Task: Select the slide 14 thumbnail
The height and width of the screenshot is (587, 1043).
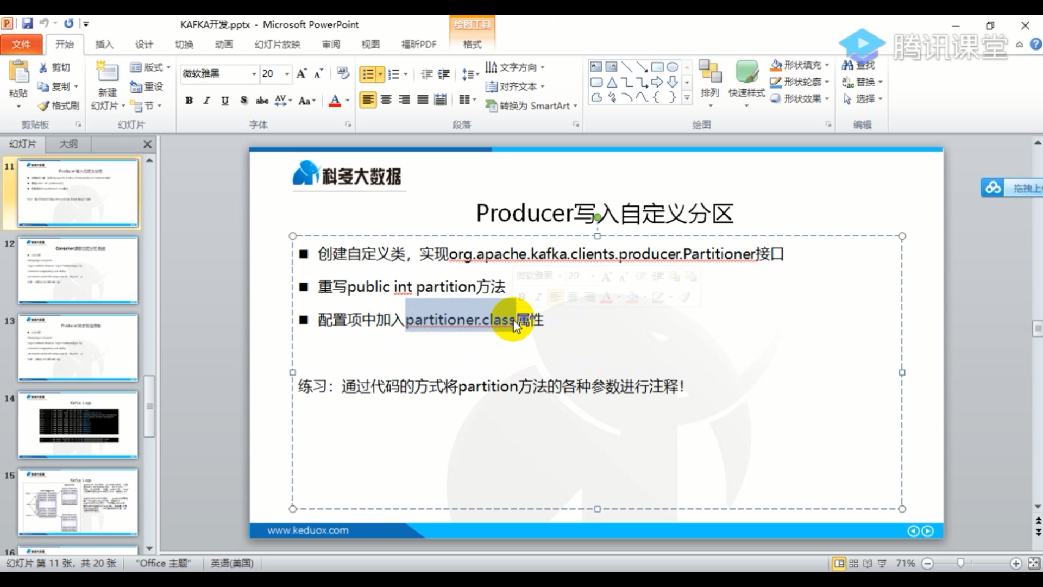Action: point(78,424)
